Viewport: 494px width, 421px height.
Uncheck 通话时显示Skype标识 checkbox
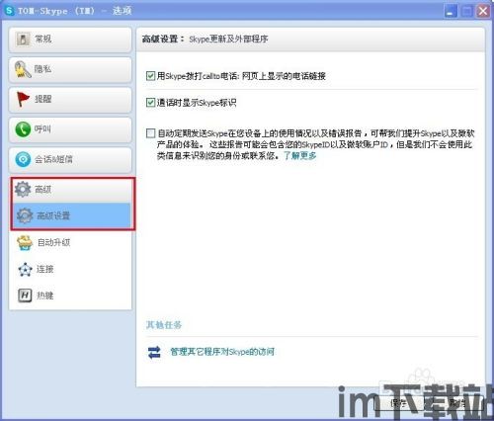tap(150, 103)
